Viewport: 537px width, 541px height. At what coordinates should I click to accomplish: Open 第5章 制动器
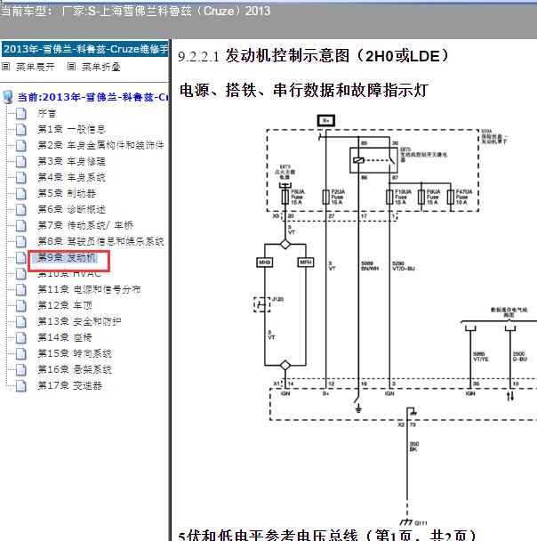coord(67,193)
